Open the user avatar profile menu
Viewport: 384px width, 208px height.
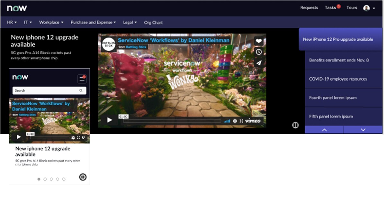point(369,8)
